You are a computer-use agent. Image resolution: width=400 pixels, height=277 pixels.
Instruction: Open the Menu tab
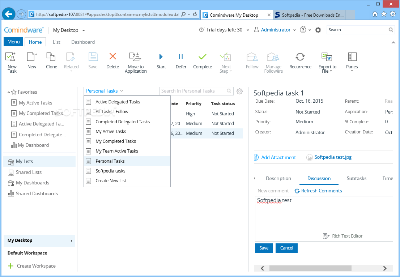13,42
